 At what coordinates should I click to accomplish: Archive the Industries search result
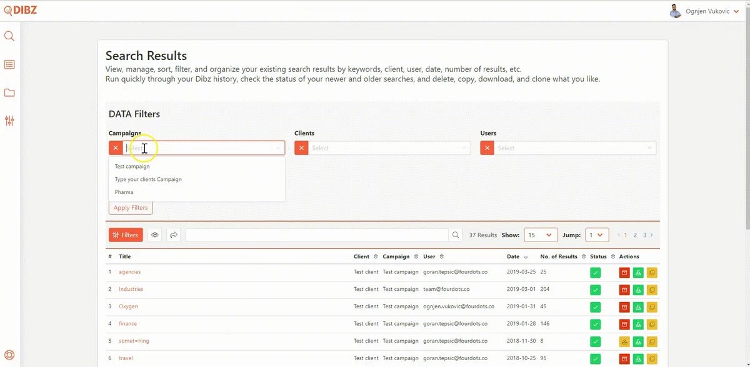point(624,290)
